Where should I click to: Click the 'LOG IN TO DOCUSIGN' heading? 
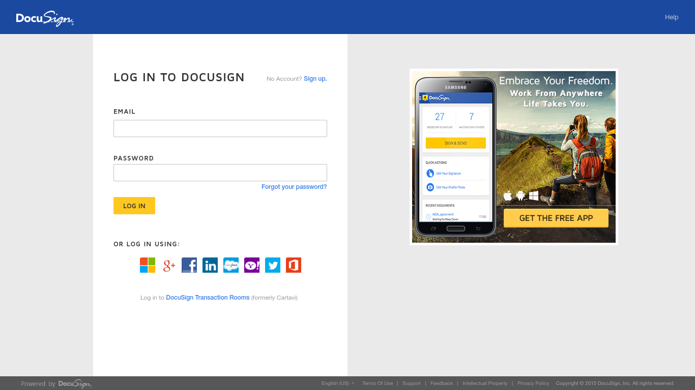[179, 77]
